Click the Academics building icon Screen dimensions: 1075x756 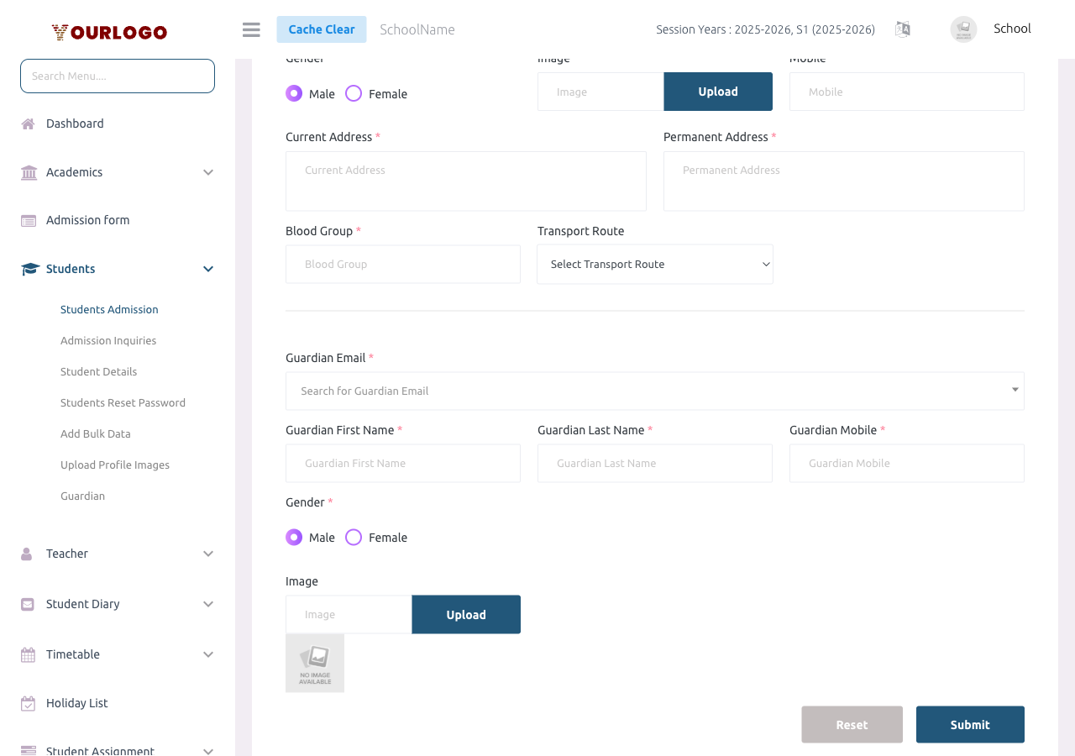(x=29, y=173)
